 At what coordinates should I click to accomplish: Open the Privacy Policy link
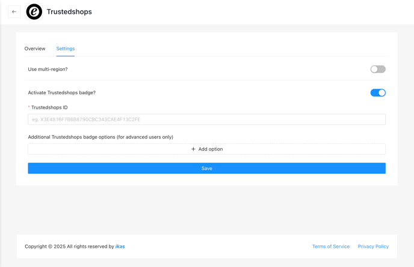click(373, 247)
